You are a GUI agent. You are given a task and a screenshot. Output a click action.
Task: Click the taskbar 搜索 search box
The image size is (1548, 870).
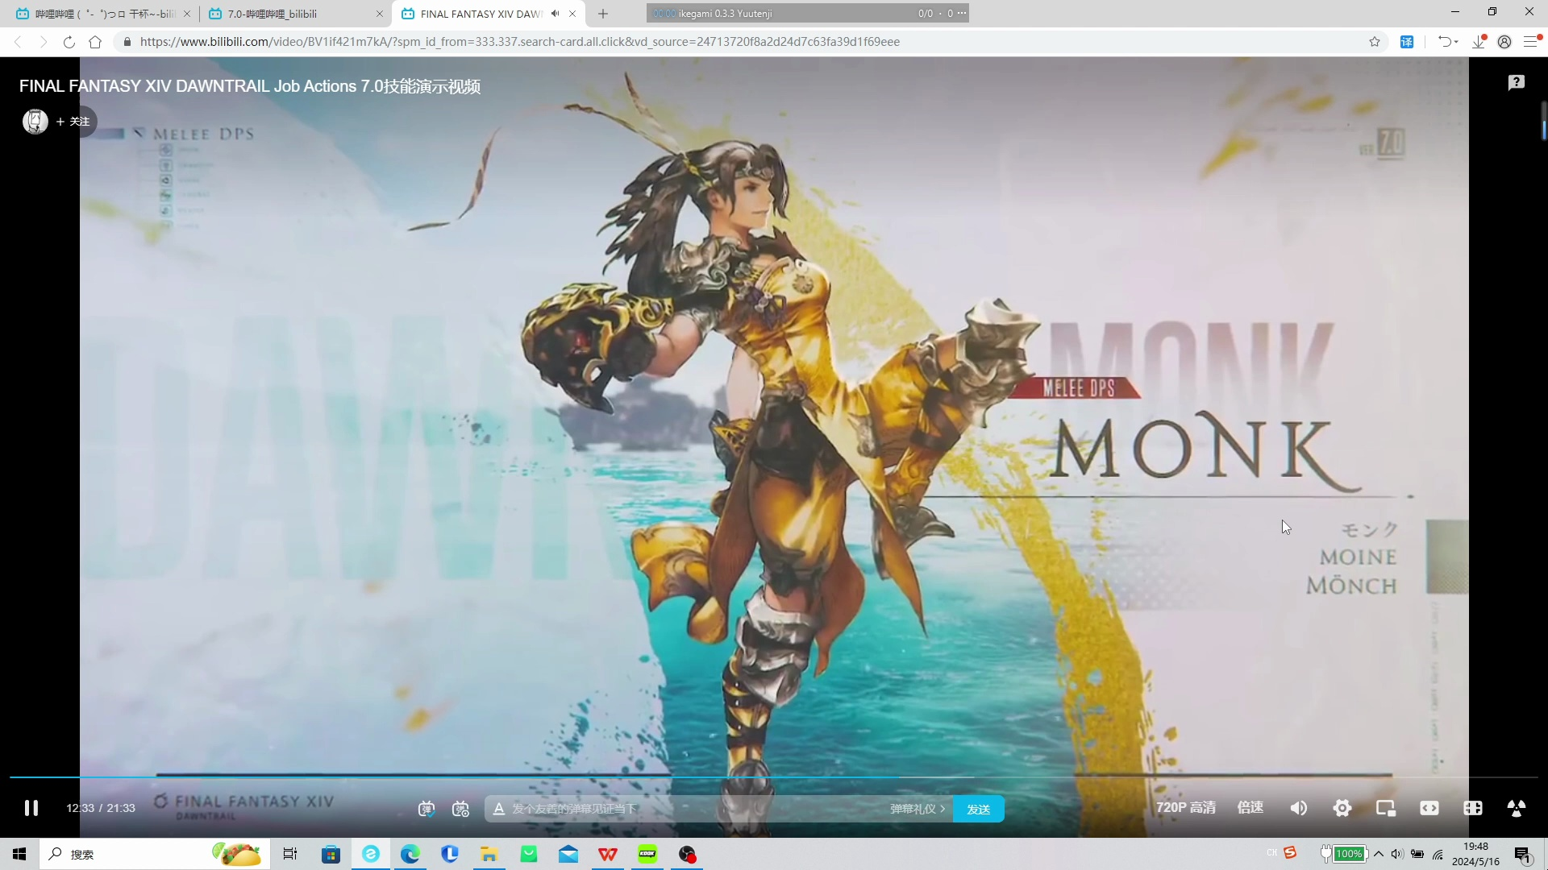click(153, 854)
